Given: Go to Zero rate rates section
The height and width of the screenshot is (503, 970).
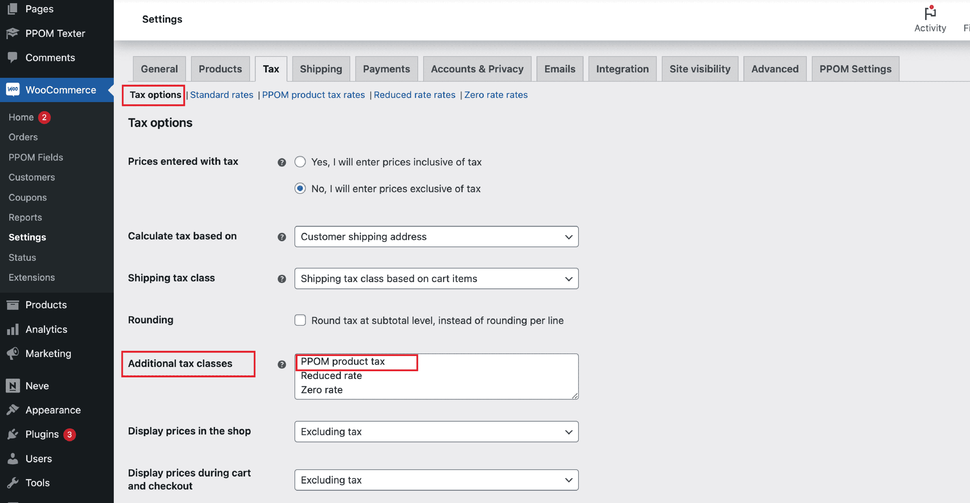Looking at the screenshot, I should pyautogui.click(x=496, y=95).
